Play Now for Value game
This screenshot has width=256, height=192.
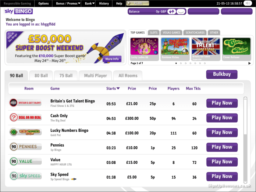222,162
